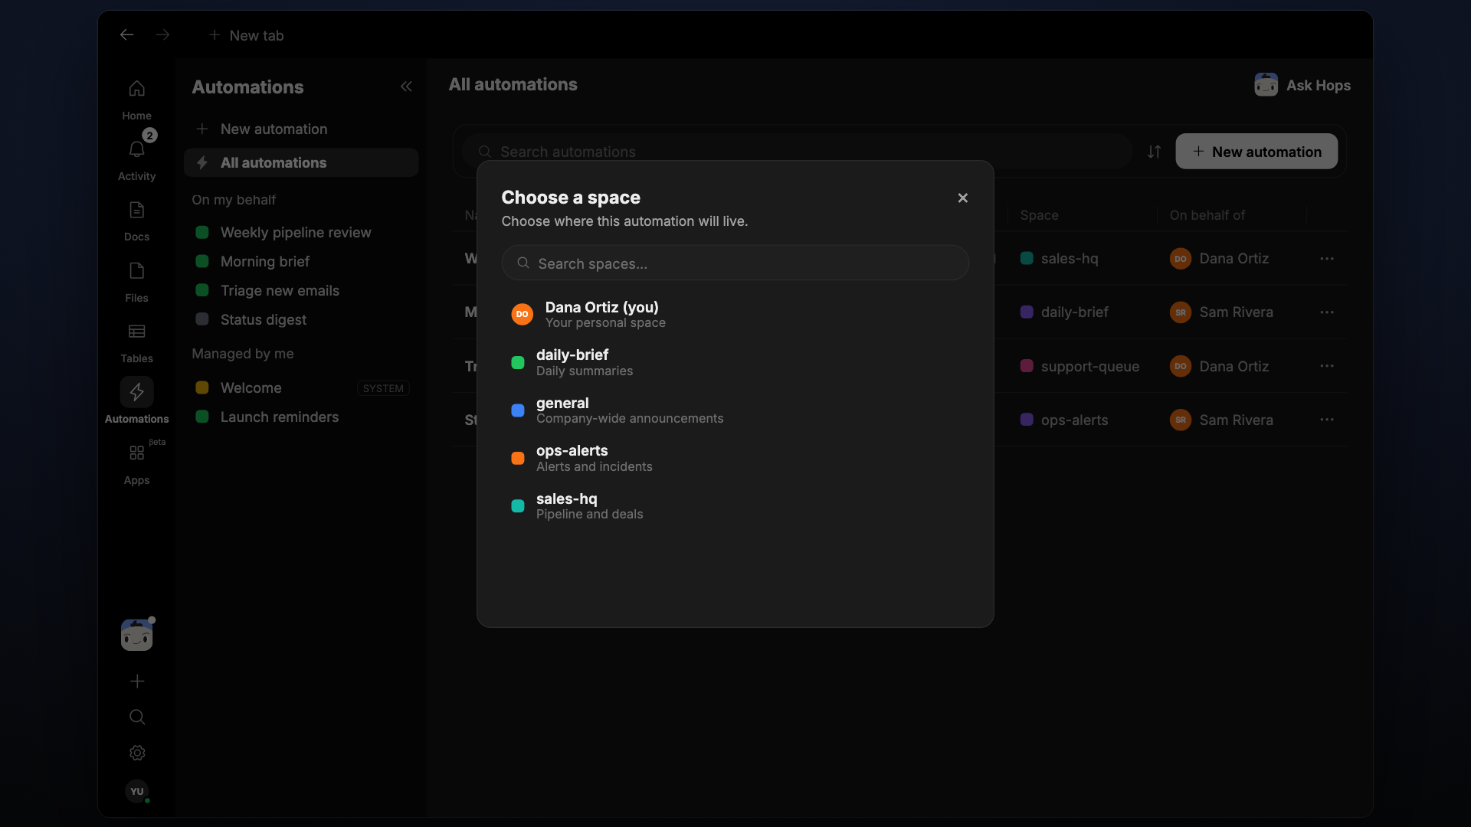Go back with the back arrow
1471x827 pixels.
[126, 34]
